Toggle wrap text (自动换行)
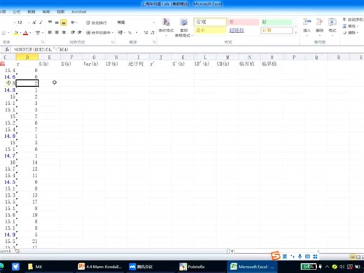Screen dimensions: 364x273 (x=97, y=22)
